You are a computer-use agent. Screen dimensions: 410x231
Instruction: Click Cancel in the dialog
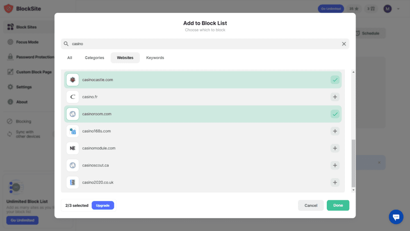[x=311, y=206]
